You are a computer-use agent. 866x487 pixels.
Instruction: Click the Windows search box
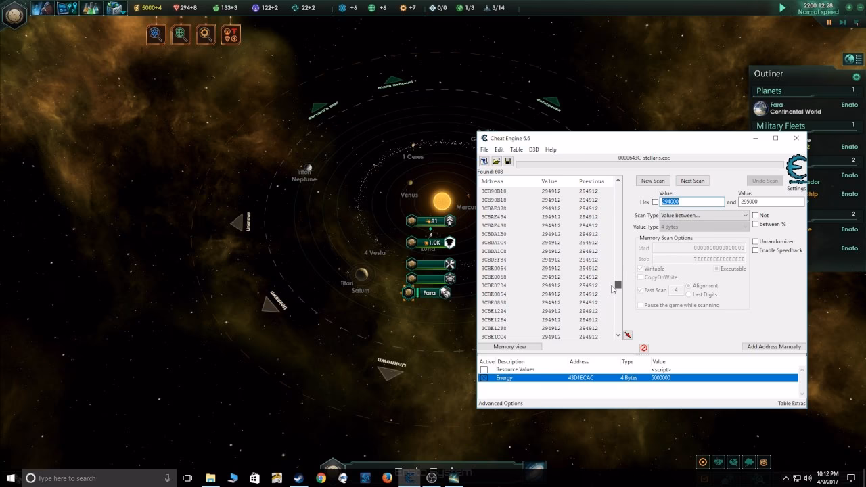99,478
